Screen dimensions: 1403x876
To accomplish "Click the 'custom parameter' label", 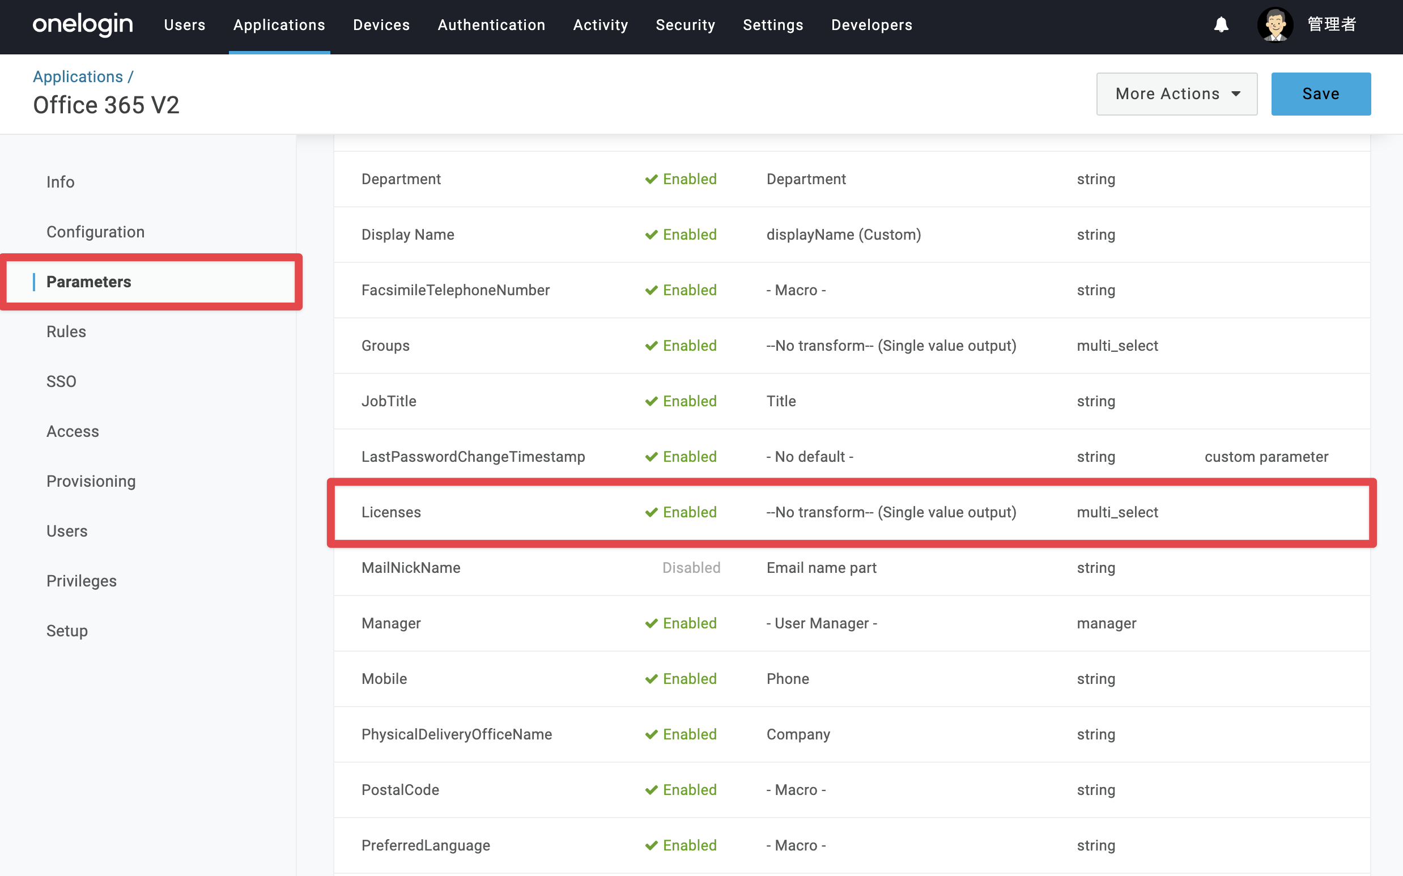I will [1266, 457].
